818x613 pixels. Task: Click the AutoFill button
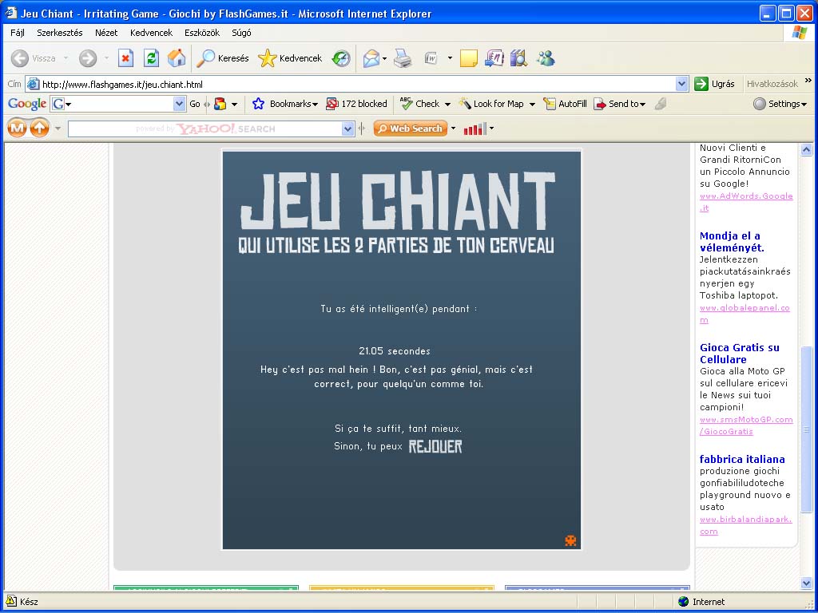tap(565, 104)
